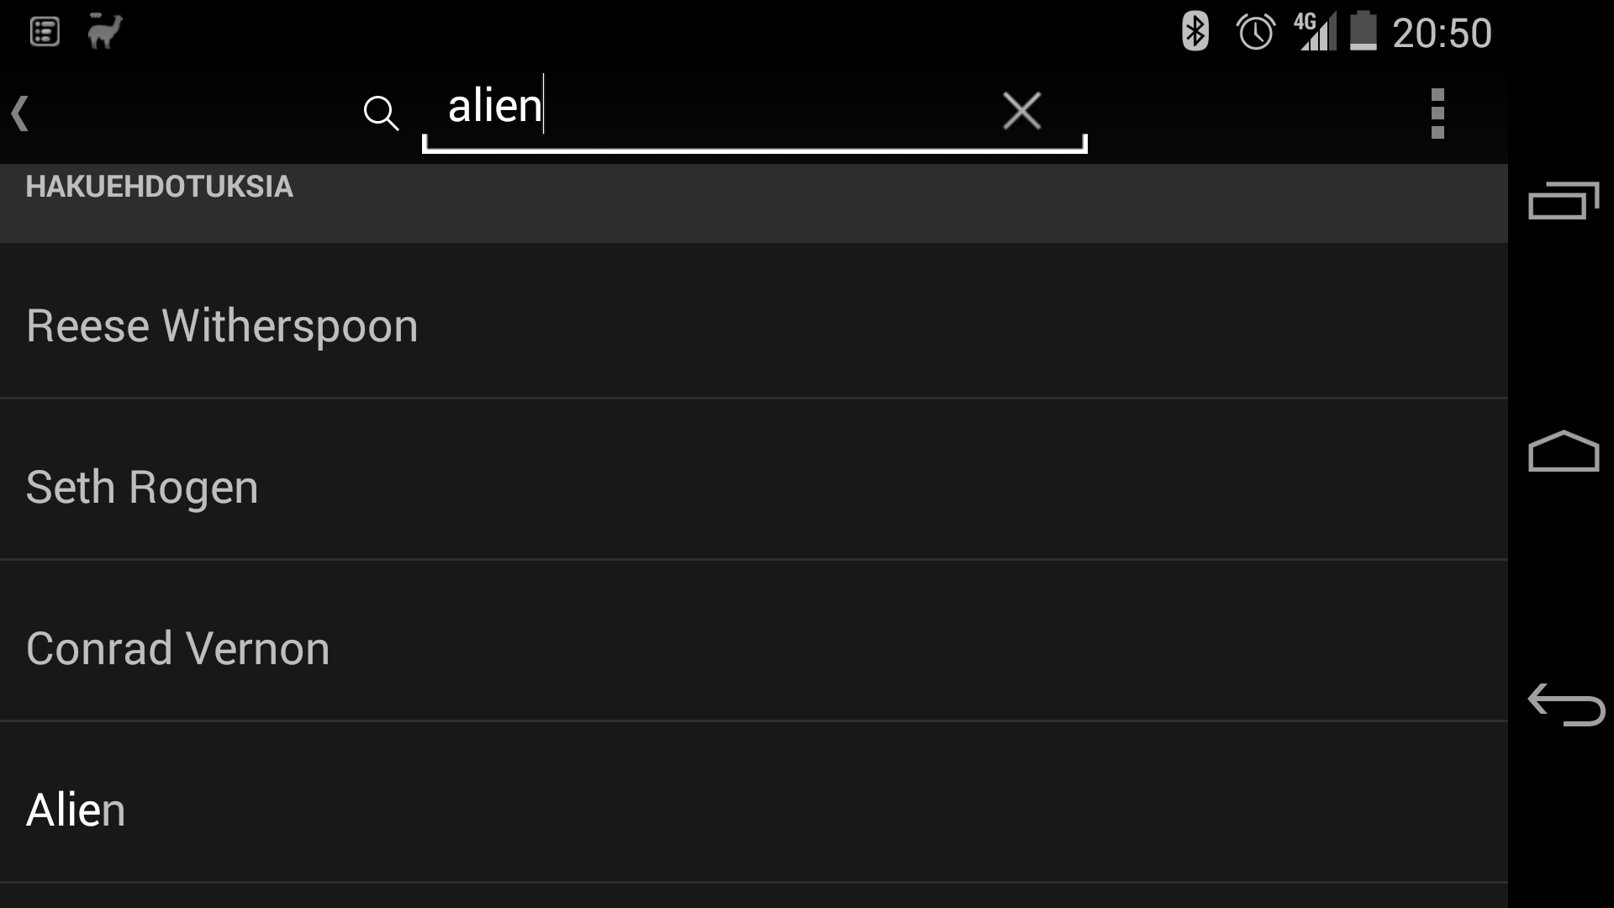Screen dimensions: 1614x908
Task: Tap the 4G signal strength indicator
Action: click(1316, 33)
